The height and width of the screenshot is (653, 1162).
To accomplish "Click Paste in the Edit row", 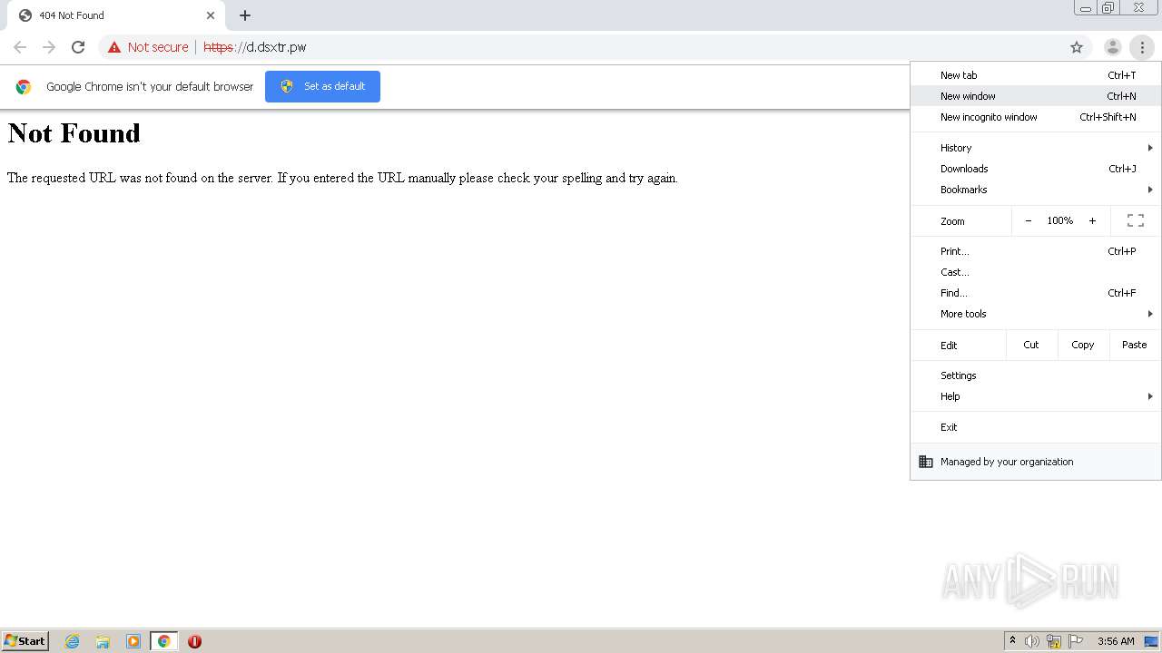I will point(1135,345).
